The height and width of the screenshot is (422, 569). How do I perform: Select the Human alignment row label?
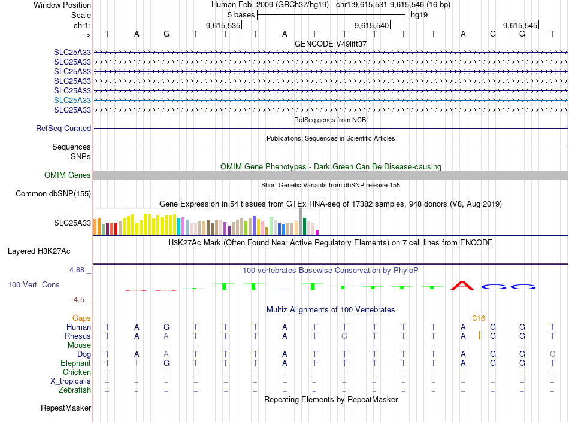point(78,327)
